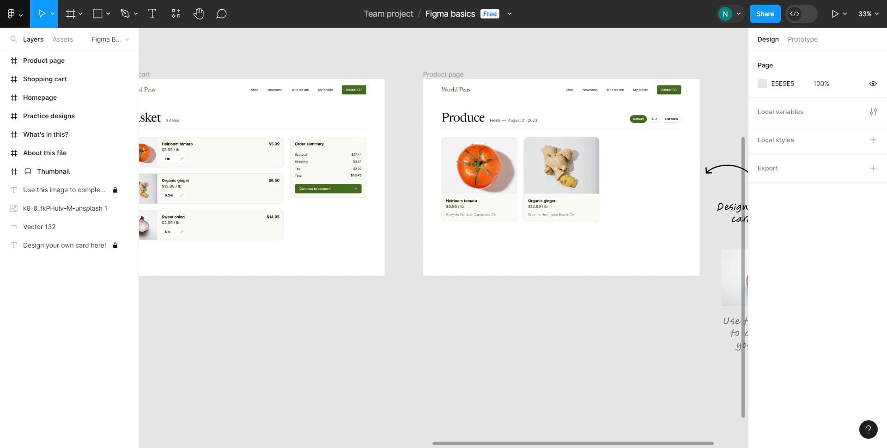Open the Figma main menu icon
Screen dimensions: 887x448
click(15, 14)
